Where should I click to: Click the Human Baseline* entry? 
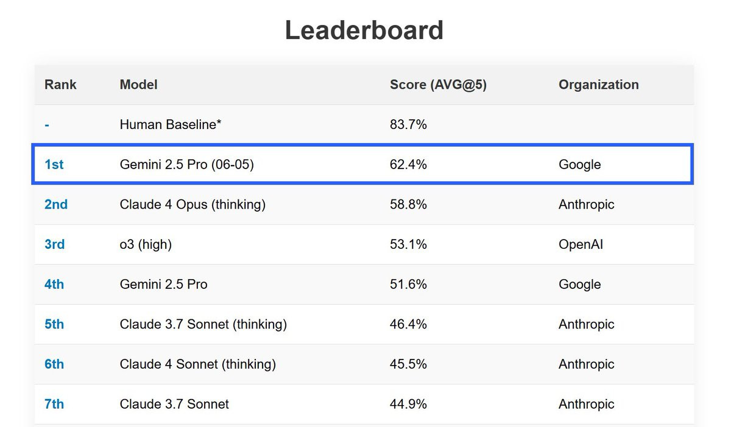[171, 125]
